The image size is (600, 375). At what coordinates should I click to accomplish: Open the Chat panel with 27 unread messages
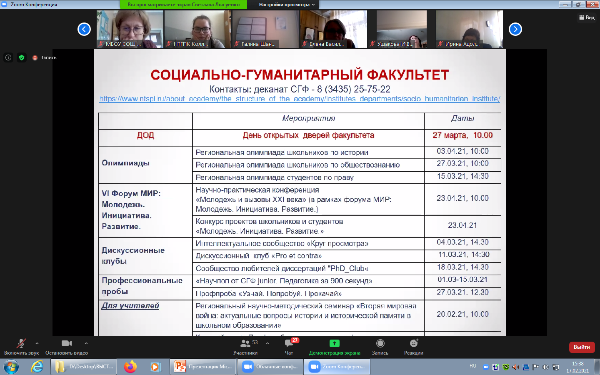[289, 344]
